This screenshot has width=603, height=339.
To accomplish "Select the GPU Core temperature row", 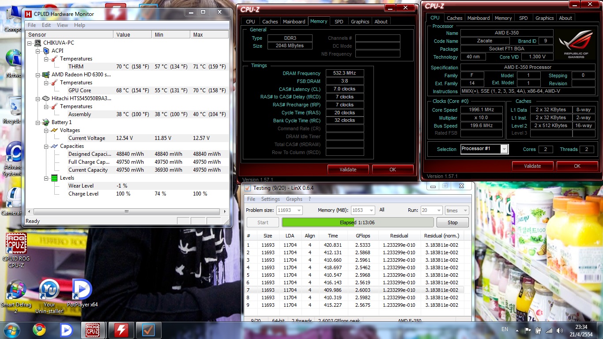I will coord(127,90).
